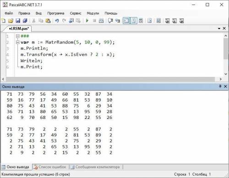Close the output window panel
This screenshot has width=229, height=178.
point(225,86)
